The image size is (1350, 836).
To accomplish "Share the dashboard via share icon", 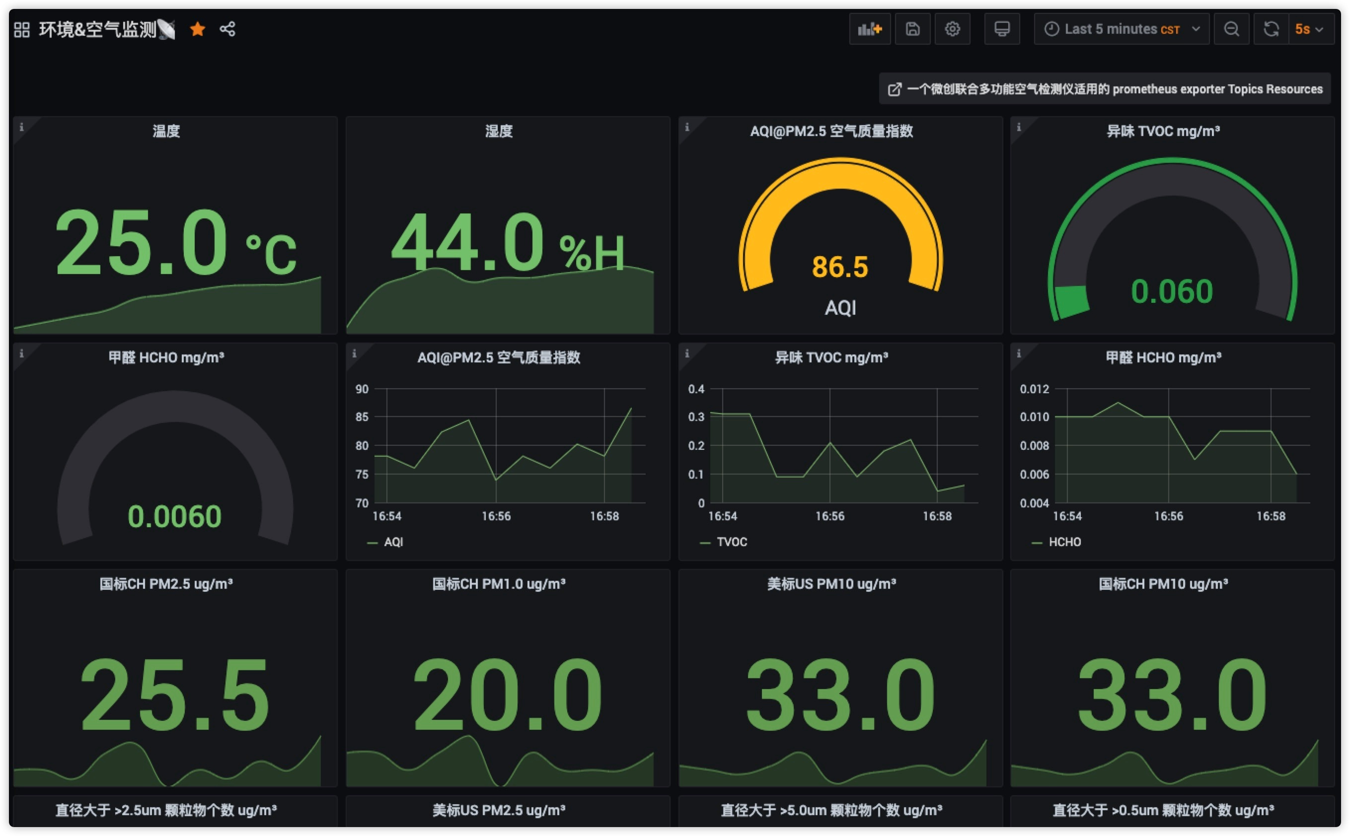I will coord(227,29).
